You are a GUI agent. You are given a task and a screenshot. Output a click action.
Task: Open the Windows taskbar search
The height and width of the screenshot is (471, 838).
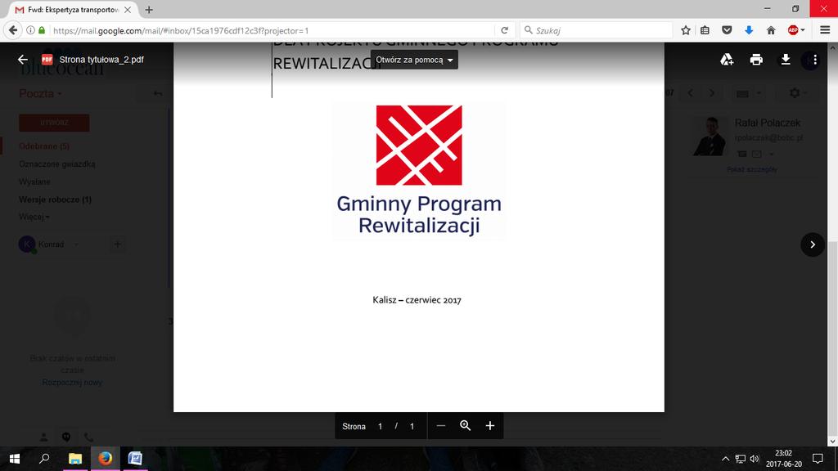pyautogui.click(x=44, y=459)
